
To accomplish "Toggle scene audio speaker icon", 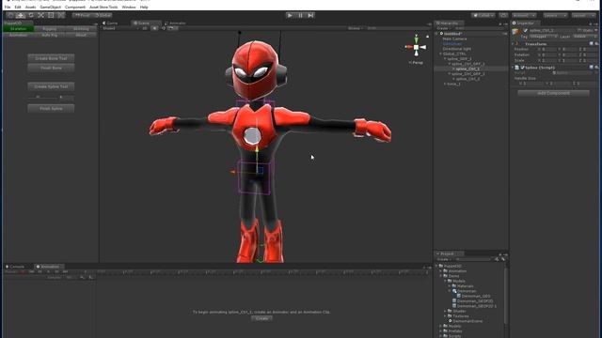I will point(163,28).
